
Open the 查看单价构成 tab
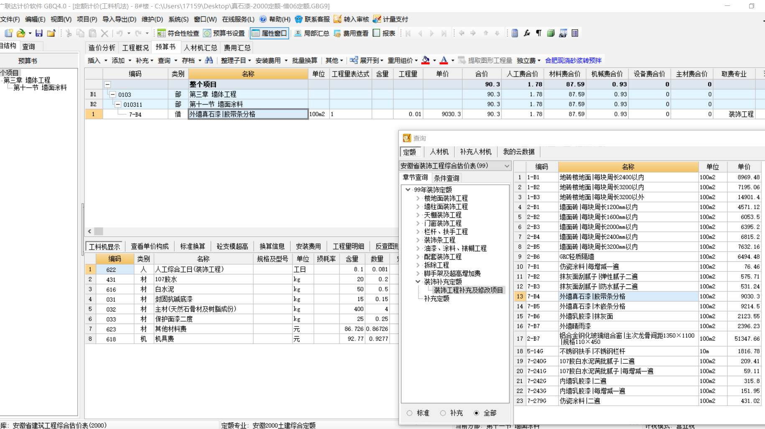[150, 247]
